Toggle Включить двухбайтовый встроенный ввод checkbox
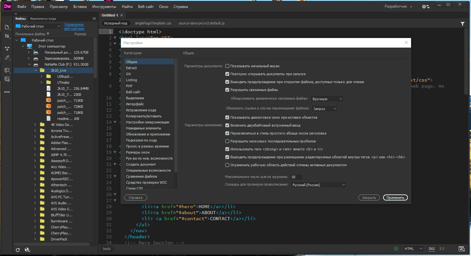471x256 pixels. tap(227, 125)
